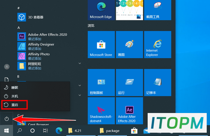Image resolution: width=210 pixels, height=136 pixels.
Task: Open the Internet Explorer tile
Action: [157, 45]
